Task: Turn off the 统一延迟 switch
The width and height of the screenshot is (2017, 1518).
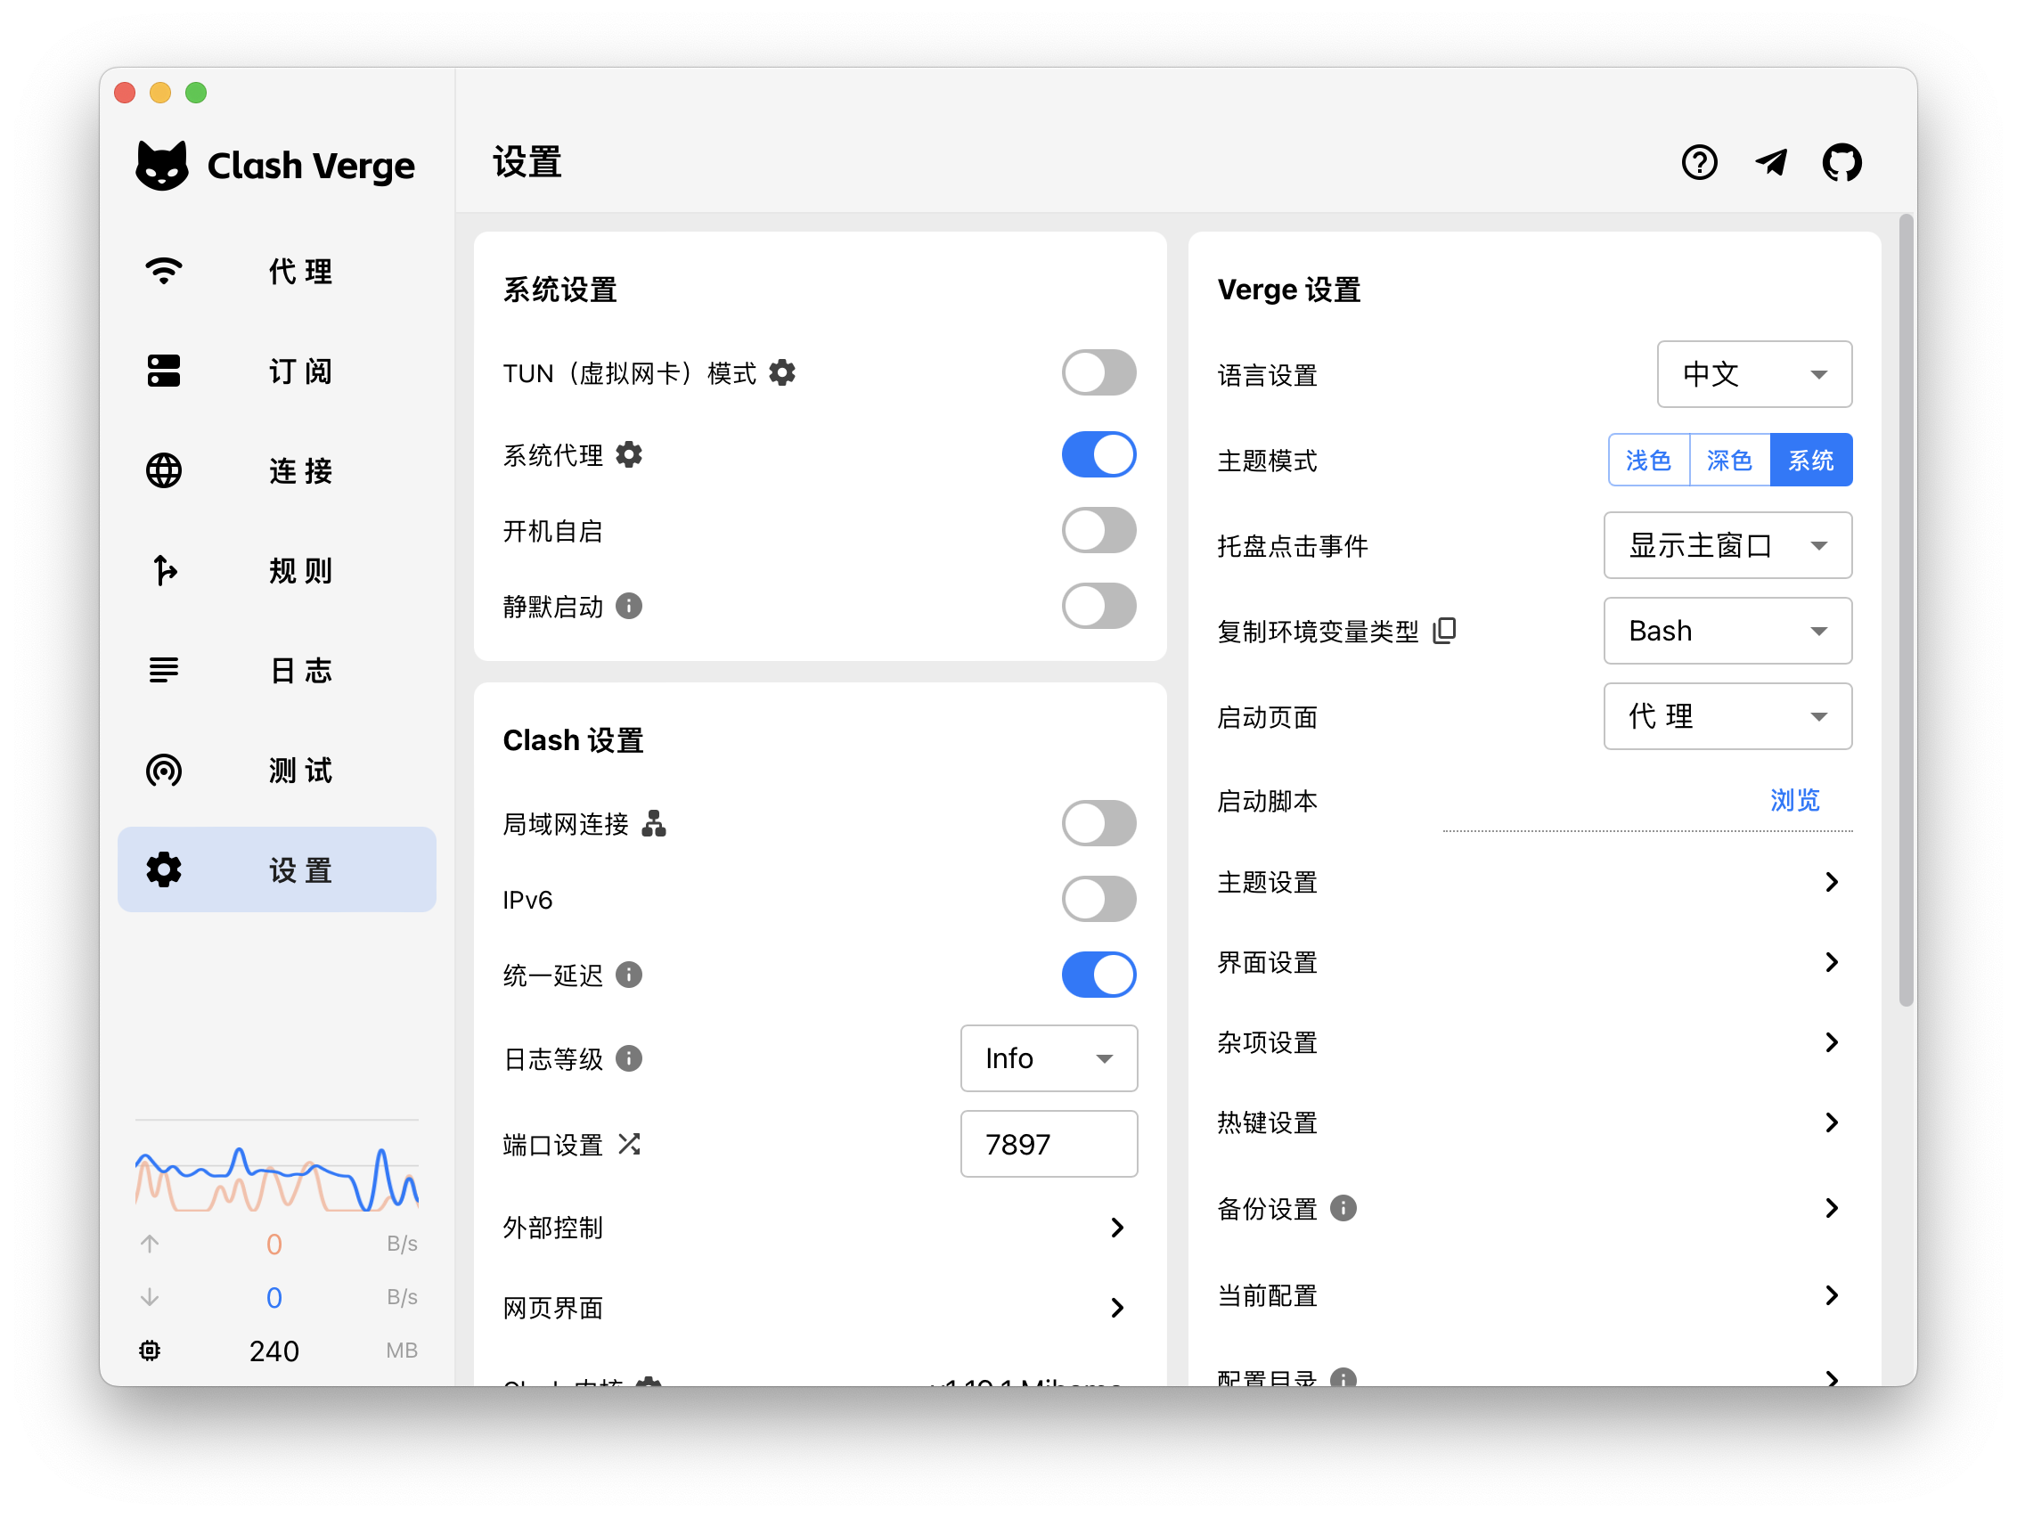Action: click(1098, 975)
